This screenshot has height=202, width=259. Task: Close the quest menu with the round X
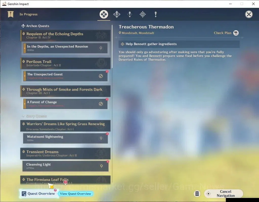tap(249, 14)
